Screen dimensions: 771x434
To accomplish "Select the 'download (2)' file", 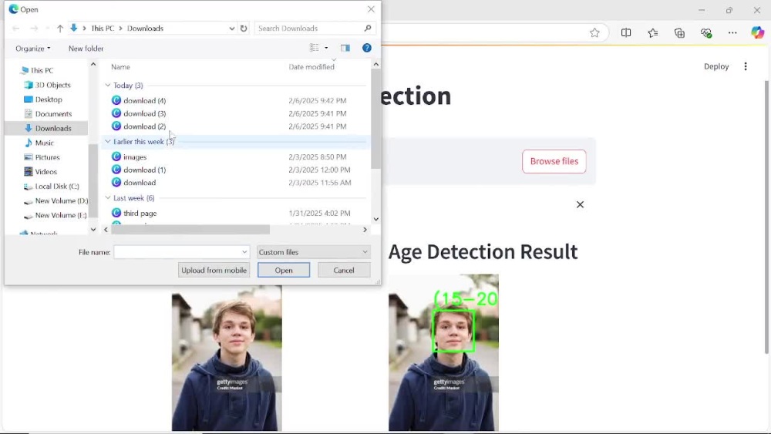I will coord(145,126).
